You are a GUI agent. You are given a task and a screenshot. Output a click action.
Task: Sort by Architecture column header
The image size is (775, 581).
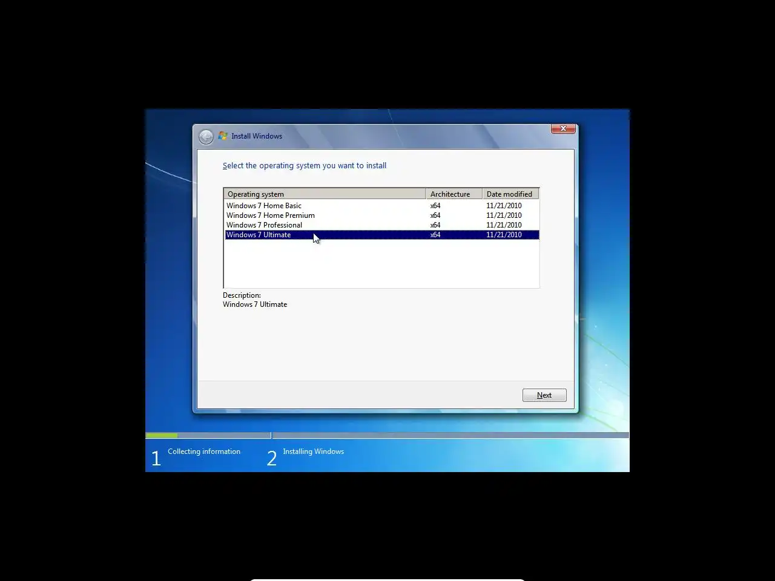coord(454,194)
